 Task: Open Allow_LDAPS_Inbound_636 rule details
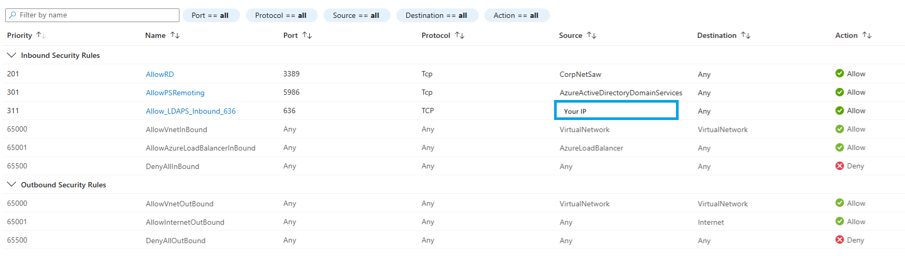pyautogui.click(x=190, y=111)
